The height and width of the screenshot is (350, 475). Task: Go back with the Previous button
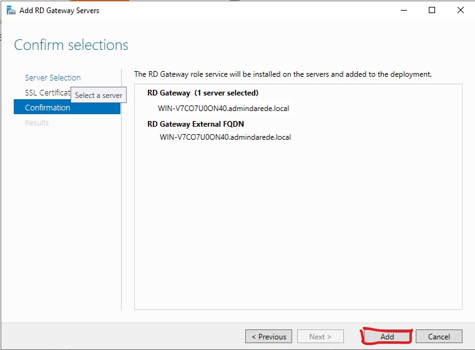coord(268,336)
